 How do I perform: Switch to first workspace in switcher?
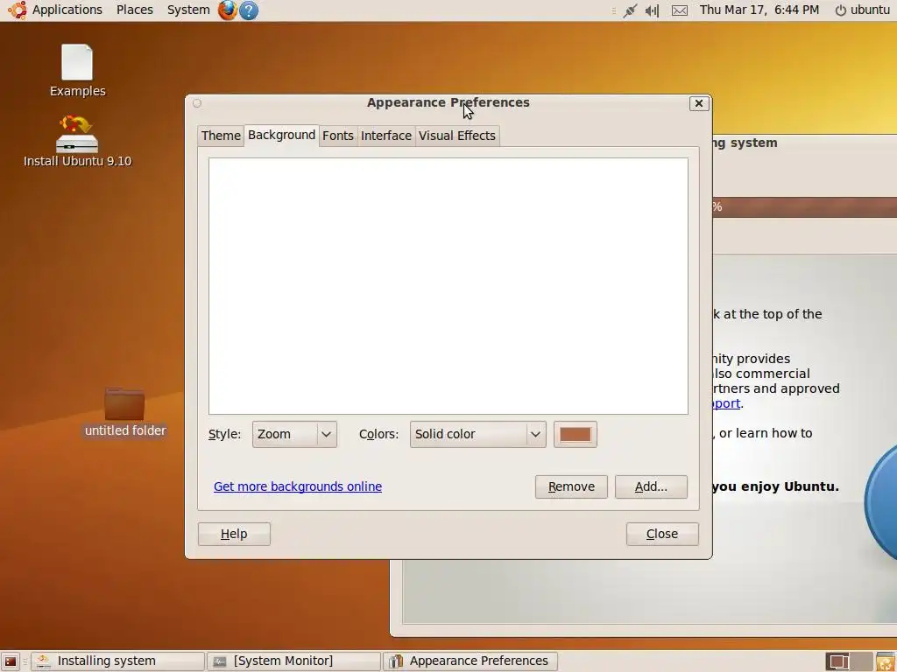[x=838, y=661]
